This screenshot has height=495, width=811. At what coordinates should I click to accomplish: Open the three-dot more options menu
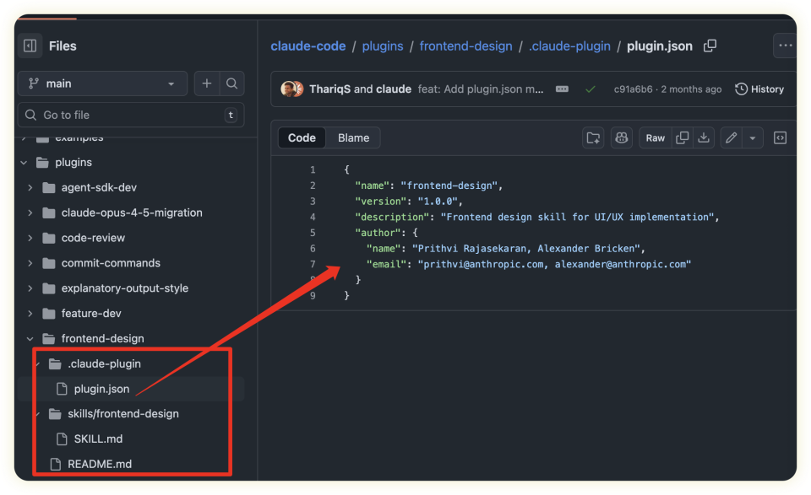click(786, 46)
